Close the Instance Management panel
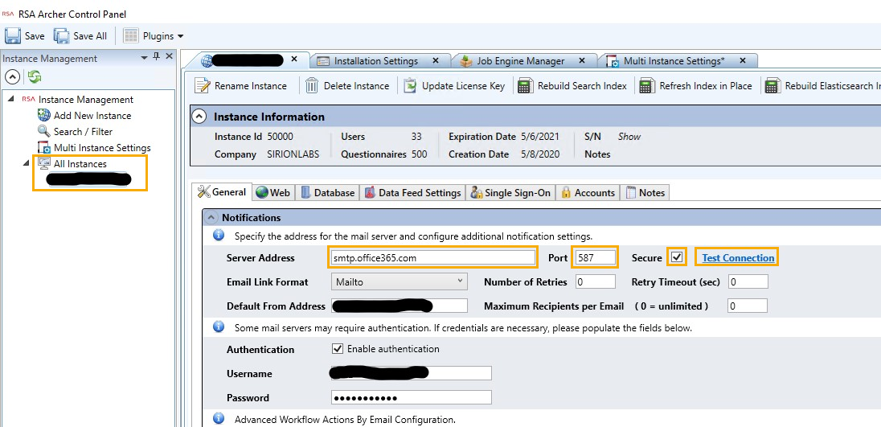 (169, 57)
